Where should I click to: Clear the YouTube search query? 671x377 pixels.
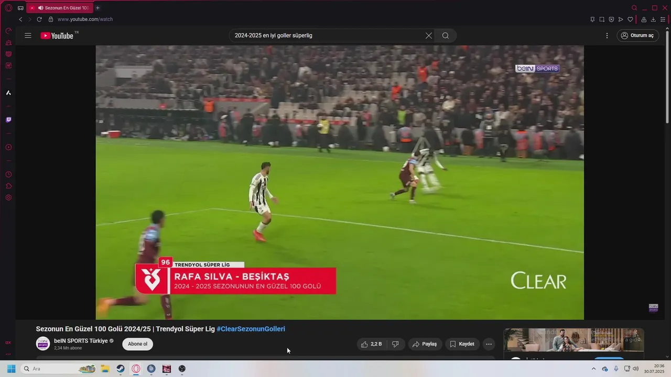tap(429, 36)
